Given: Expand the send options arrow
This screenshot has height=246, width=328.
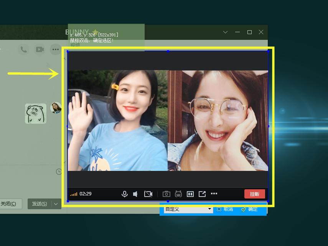Looking at the screenshot, I should (x=56, y=204).
